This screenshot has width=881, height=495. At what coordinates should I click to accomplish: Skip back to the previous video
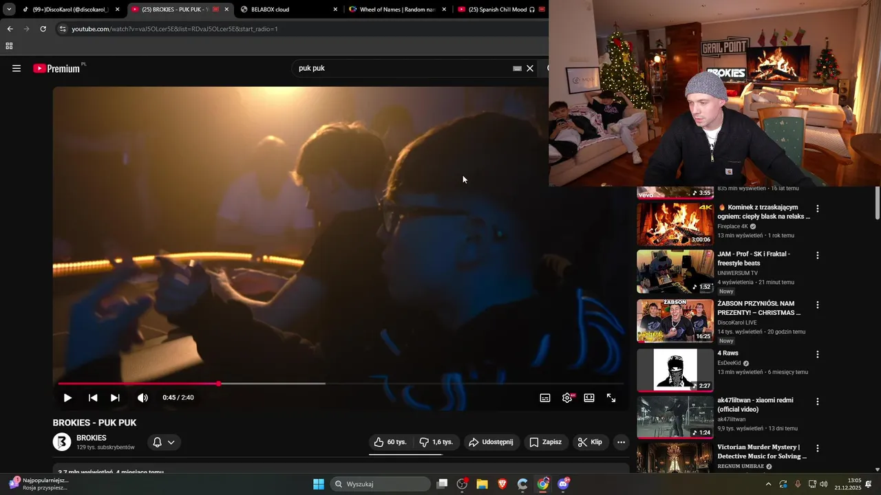tap(93, 398)
